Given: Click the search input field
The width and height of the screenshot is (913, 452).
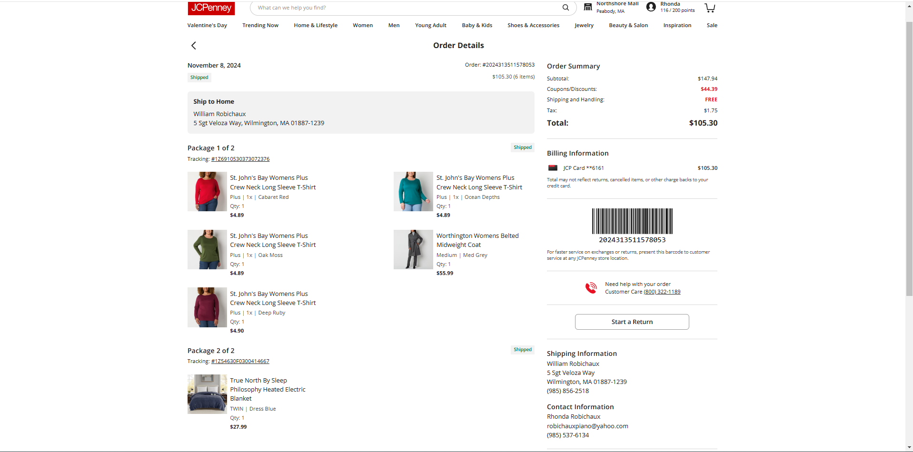Looking at the screenshot, I should coord(407,8).
